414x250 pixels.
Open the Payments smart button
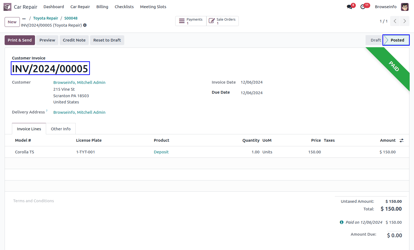click(x=191, y=21)
